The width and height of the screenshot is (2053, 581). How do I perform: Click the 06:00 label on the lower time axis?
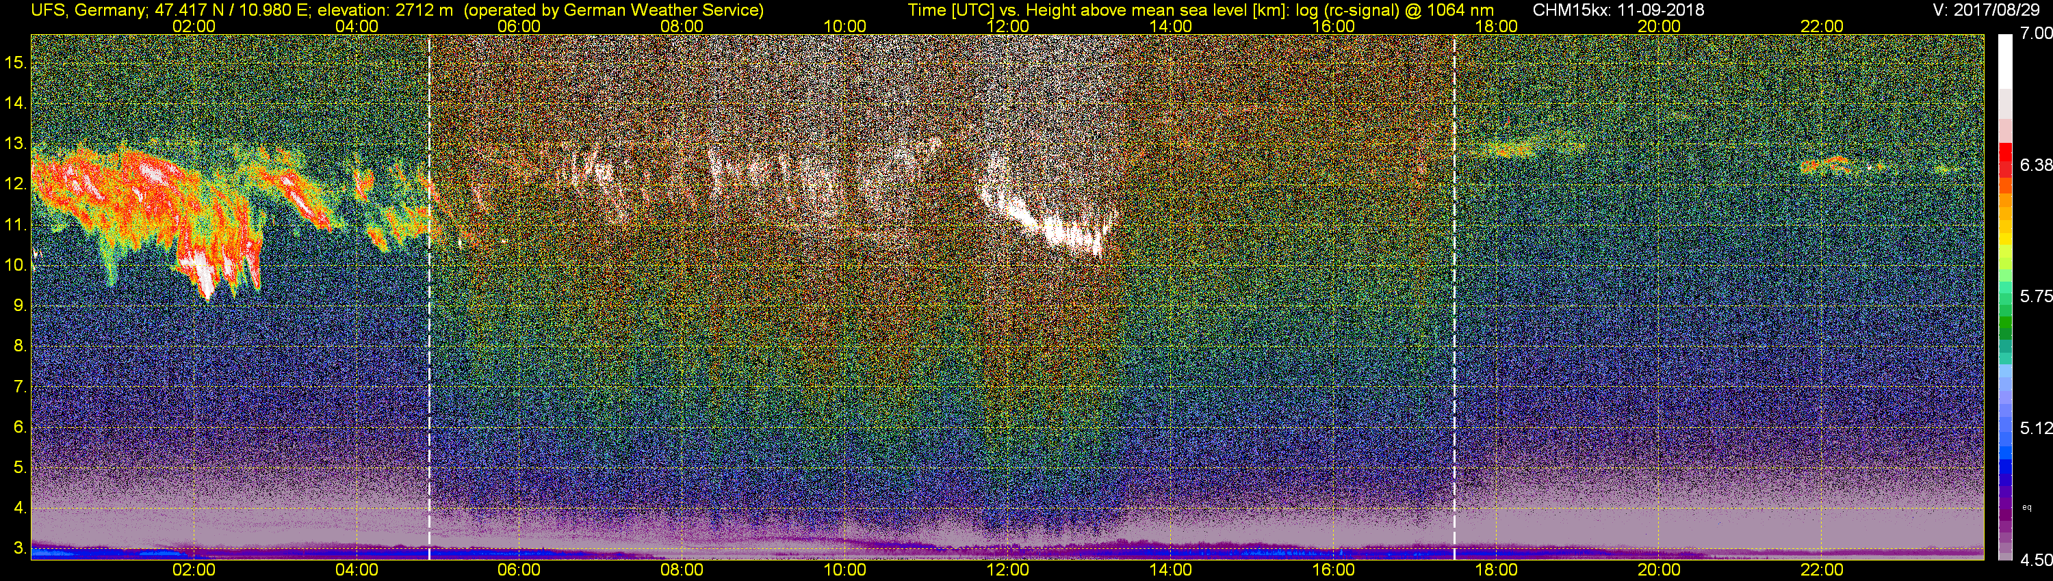[519, 570]
